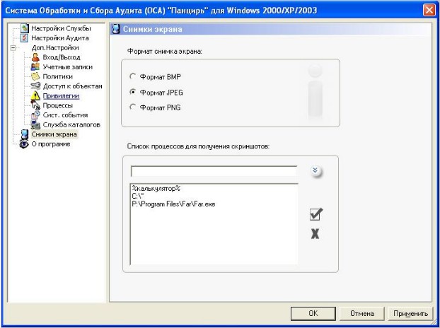Click the О программе eye icon
Viewport: 440px width, 328px height.
coord(25,143)
